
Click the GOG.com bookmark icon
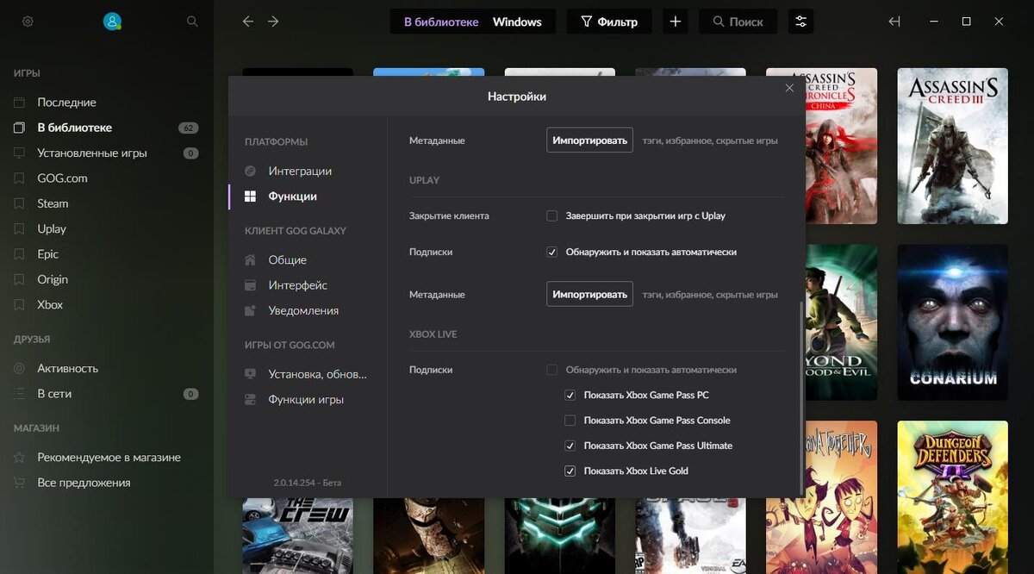pos(19,178)
